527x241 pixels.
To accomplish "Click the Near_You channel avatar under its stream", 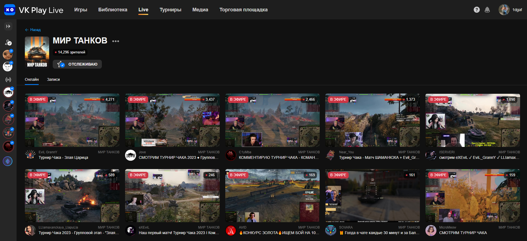I will click(x=331, y=155).
